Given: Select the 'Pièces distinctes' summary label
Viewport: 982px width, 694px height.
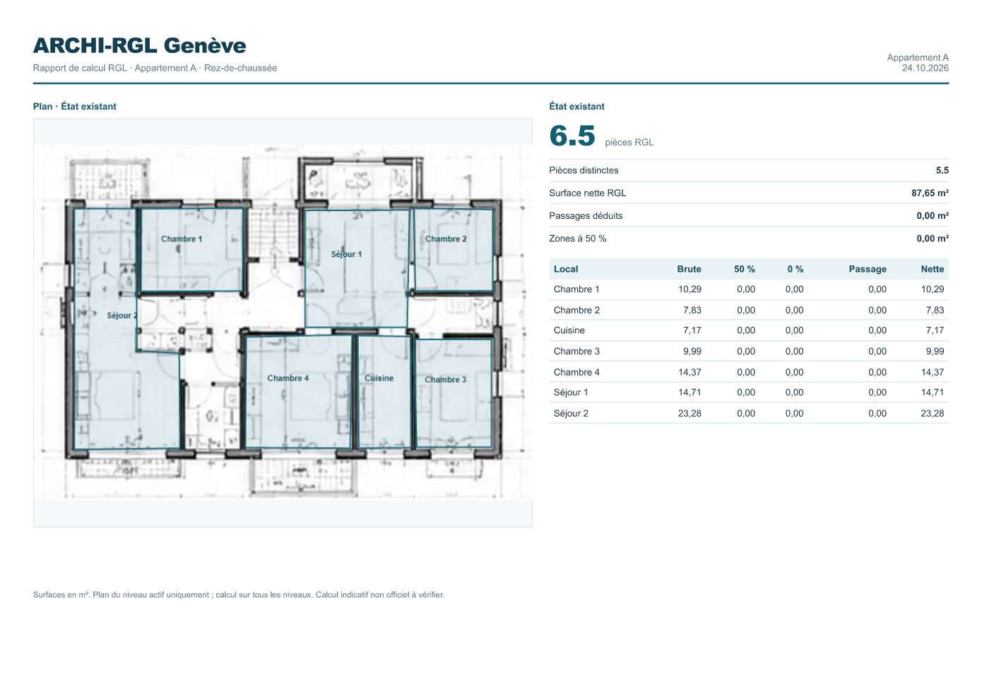Looking at the screenshot, I should pos(584,170).
